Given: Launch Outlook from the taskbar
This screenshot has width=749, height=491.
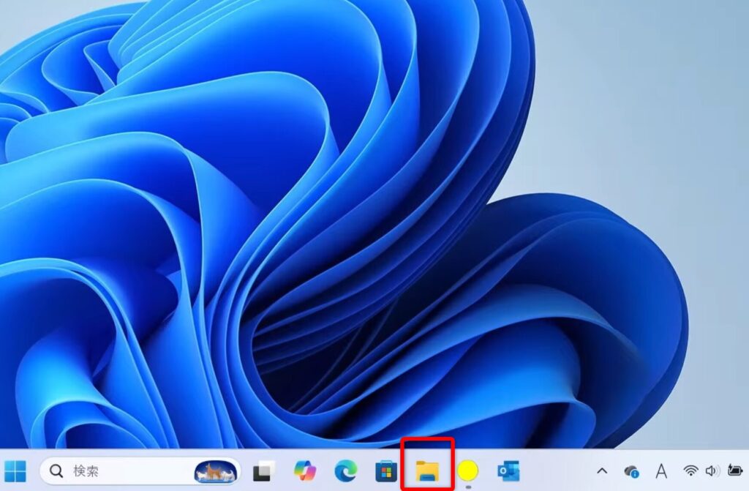Looking at the screenshot, I should click(508, 471).
